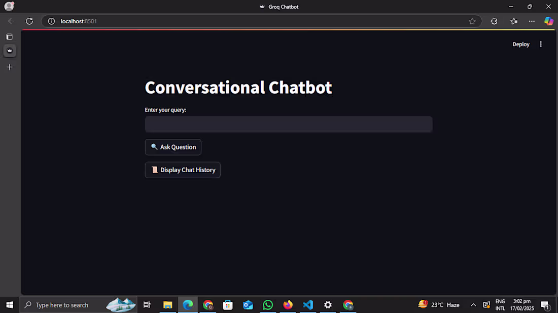
Task: Open the Streamlit app options menu
Action: [x=541, y=44]
